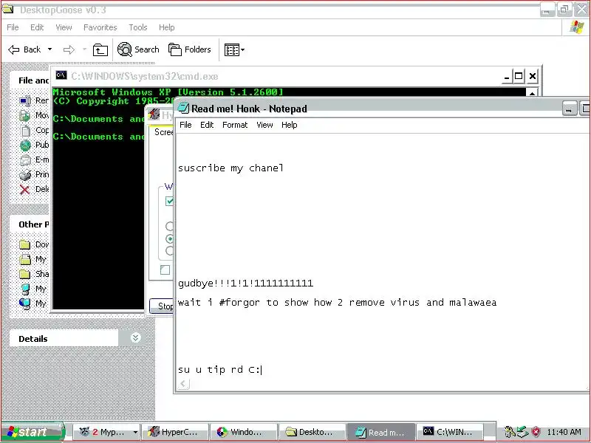The width and height of the screenshot is (591, 443).
Task: Toggle the Folders pane button
Action: tap(190, 49)
